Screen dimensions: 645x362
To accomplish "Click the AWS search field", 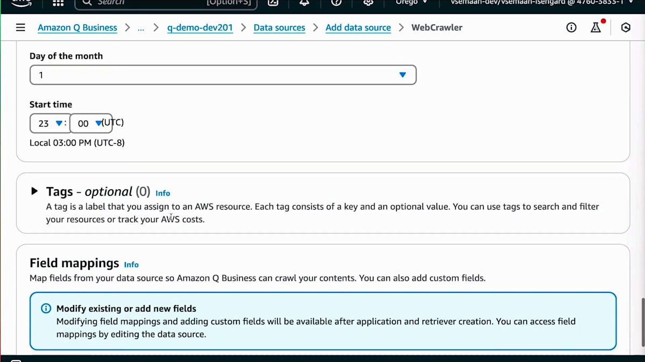I will [x=166, y=3].
